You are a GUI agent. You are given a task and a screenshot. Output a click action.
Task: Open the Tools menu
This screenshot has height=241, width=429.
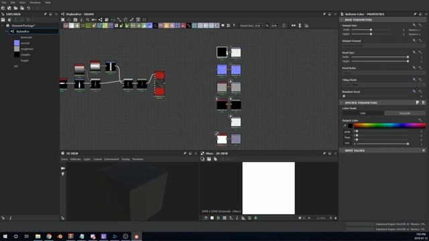point(22,3)
